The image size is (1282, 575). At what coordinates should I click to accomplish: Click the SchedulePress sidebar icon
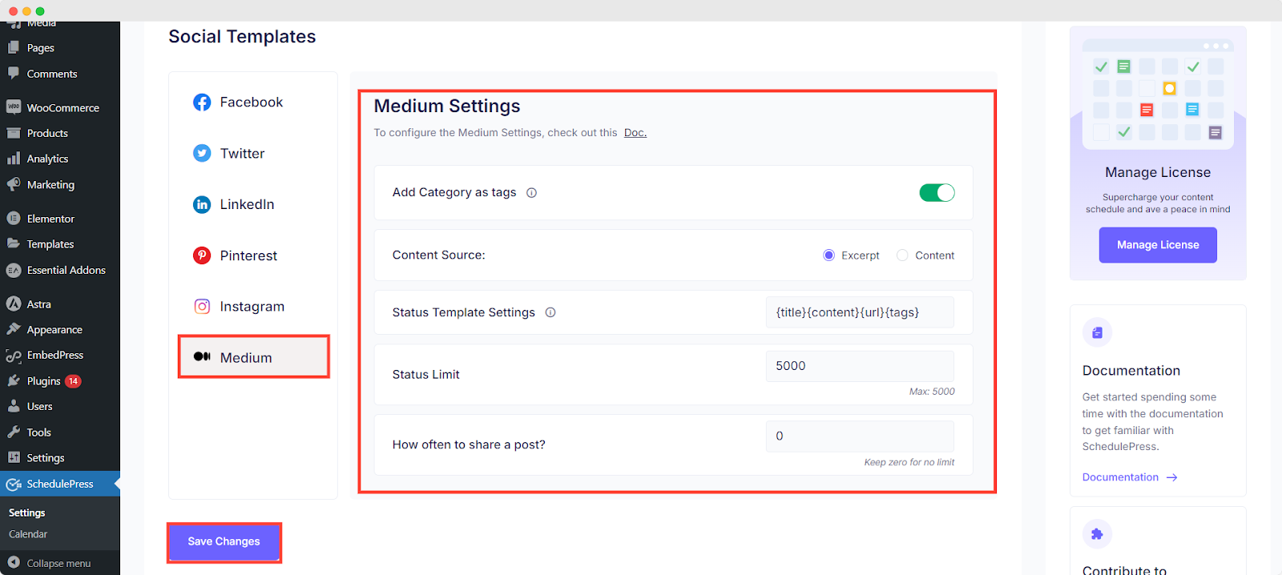pyautogui.click(x=14, y=484)
